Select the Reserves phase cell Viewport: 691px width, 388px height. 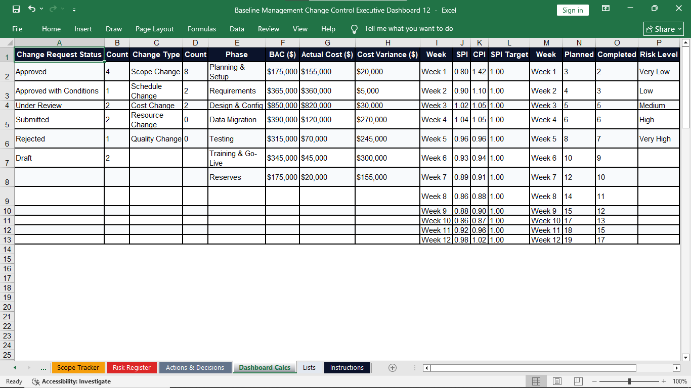point(237,177)
